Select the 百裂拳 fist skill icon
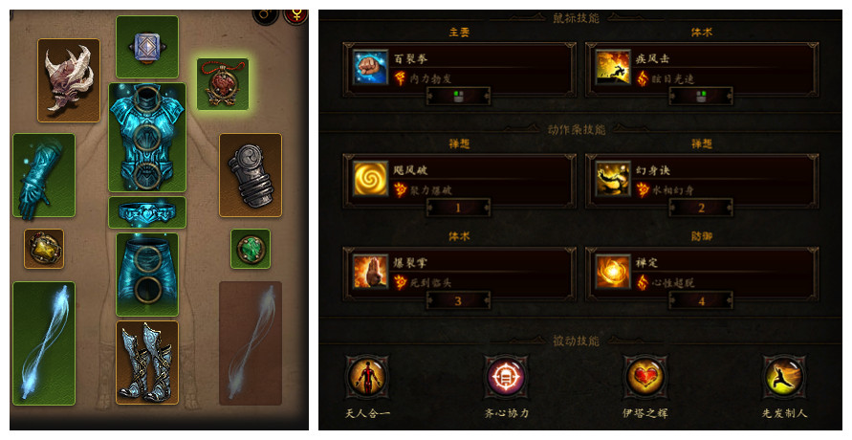Viewport: 852px width, 440px height. click(x=371, y=67)
